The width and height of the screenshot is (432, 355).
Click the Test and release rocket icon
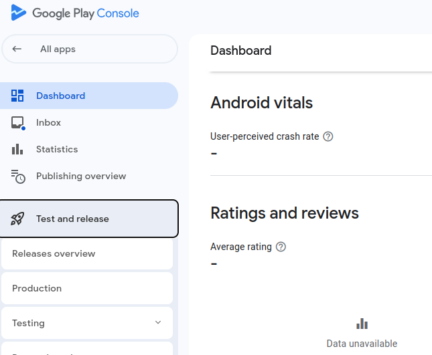click(17, 219)
